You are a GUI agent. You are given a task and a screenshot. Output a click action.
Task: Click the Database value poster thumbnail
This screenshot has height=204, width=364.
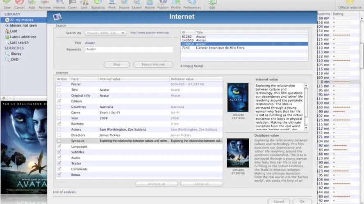[238, 153]
